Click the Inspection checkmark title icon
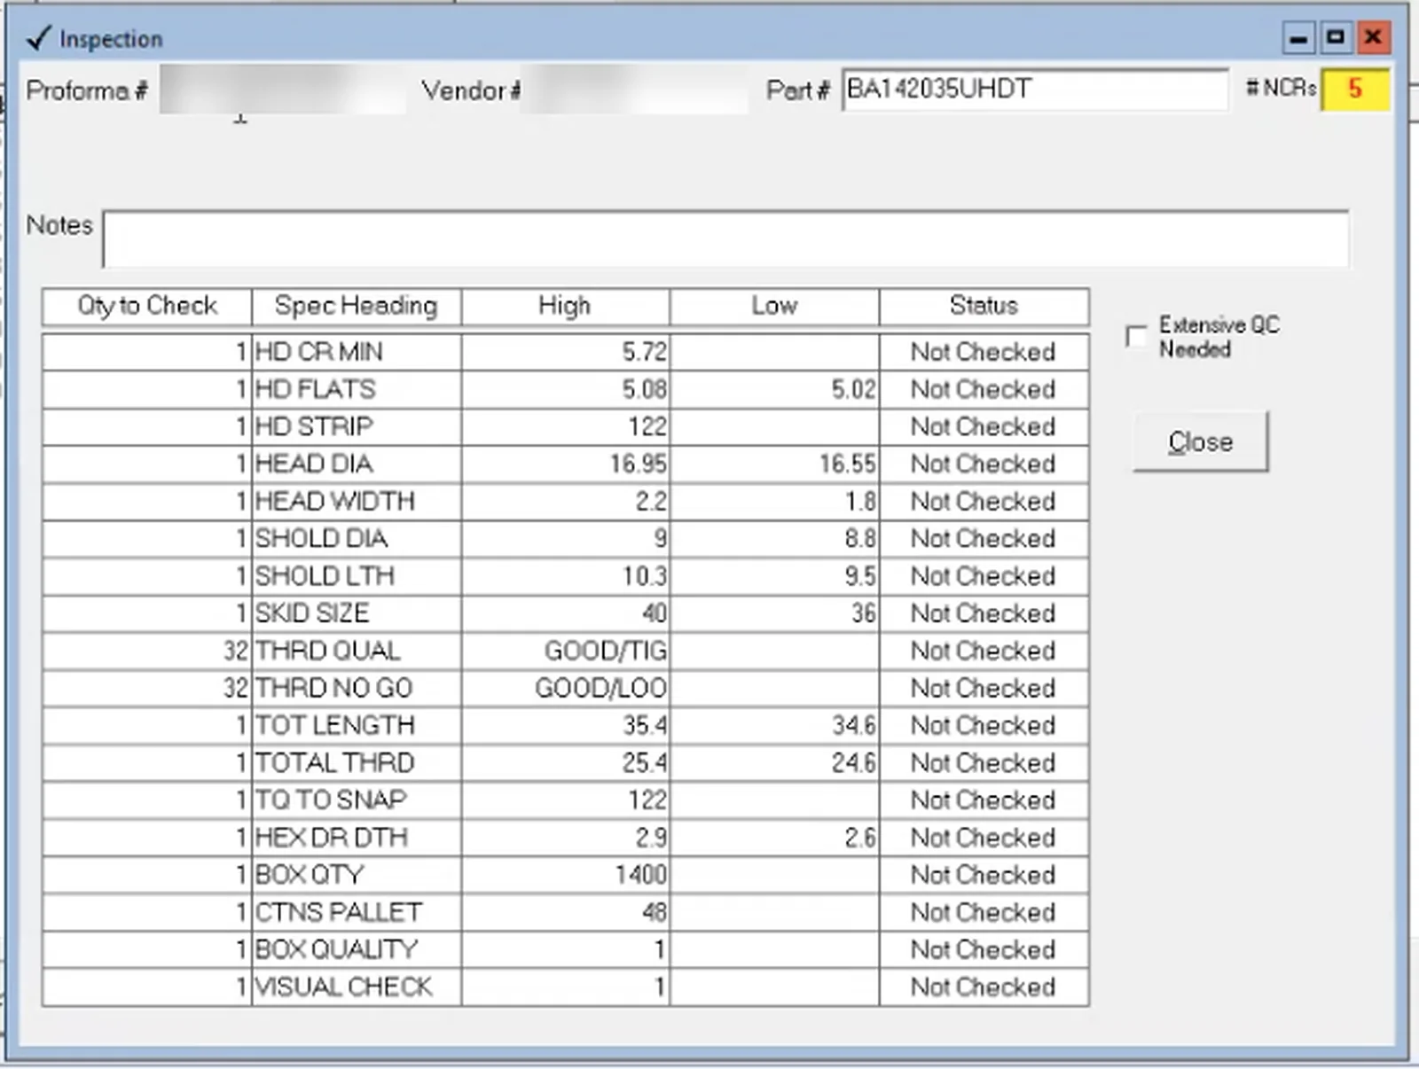This screenshot has height=1069, width=1419. point(39,38)
